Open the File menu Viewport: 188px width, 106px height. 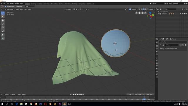4,4
